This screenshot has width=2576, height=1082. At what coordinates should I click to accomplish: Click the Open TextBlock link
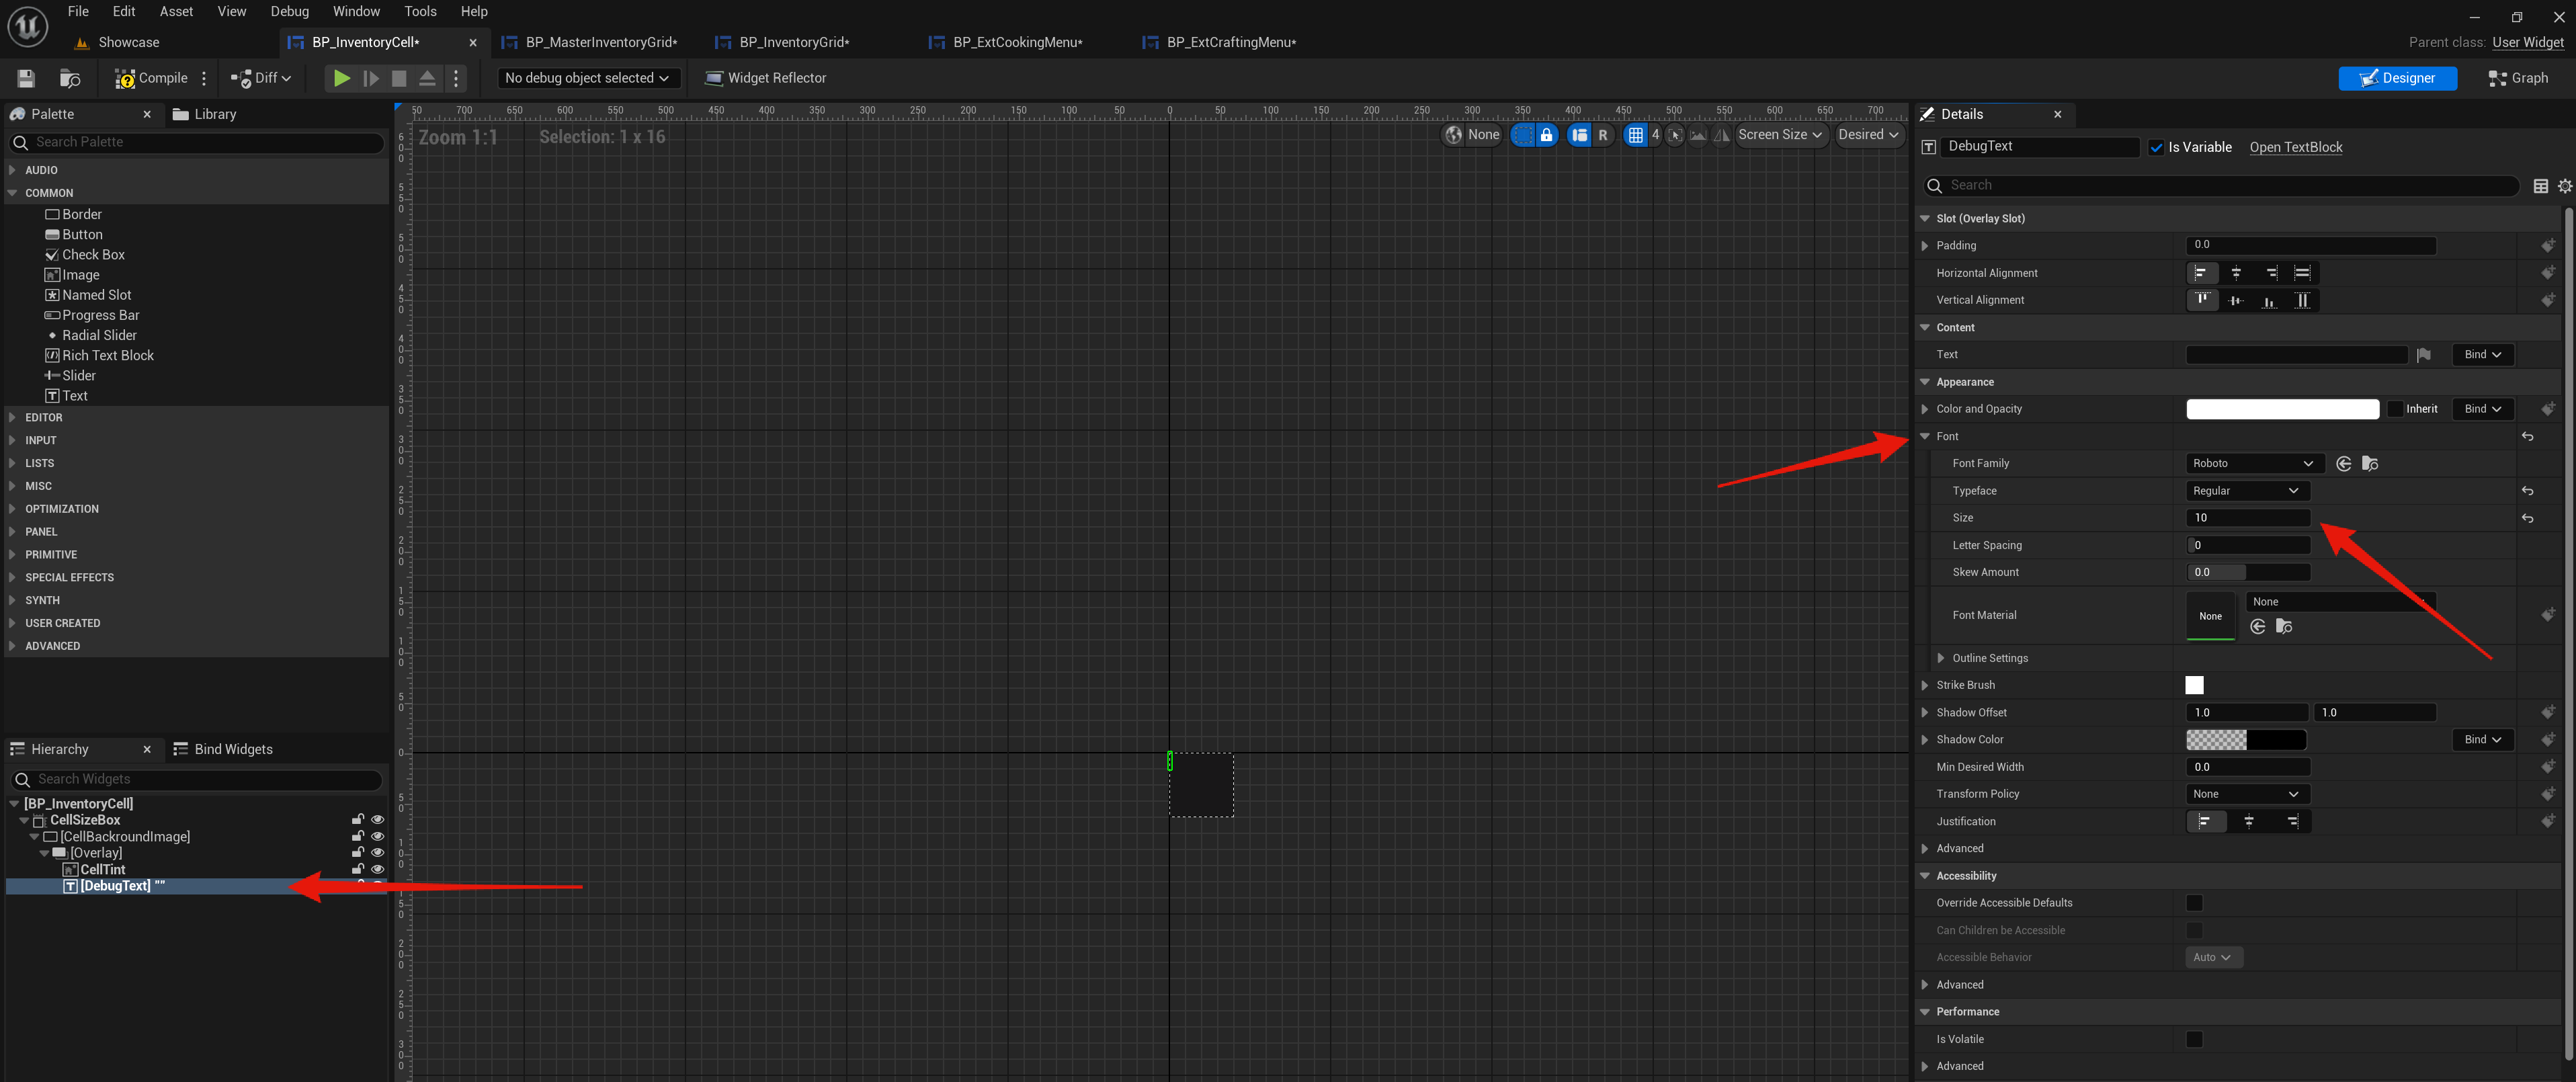[x=2295, y=147]
